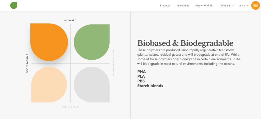Open the Learn menu
This screenshot has height=119, width=261.
242,6
